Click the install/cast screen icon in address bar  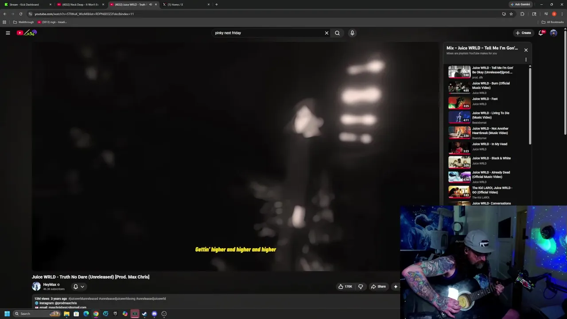click(x=504, y=14)
